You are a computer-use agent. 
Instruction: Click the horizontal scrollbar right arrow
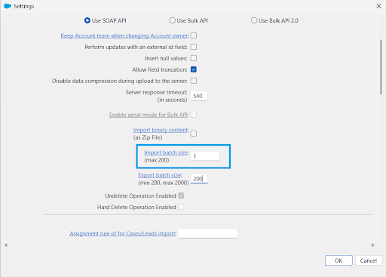pos(372,245)
